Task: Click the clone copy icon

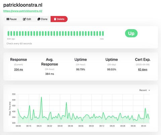Action: (39, 19)
